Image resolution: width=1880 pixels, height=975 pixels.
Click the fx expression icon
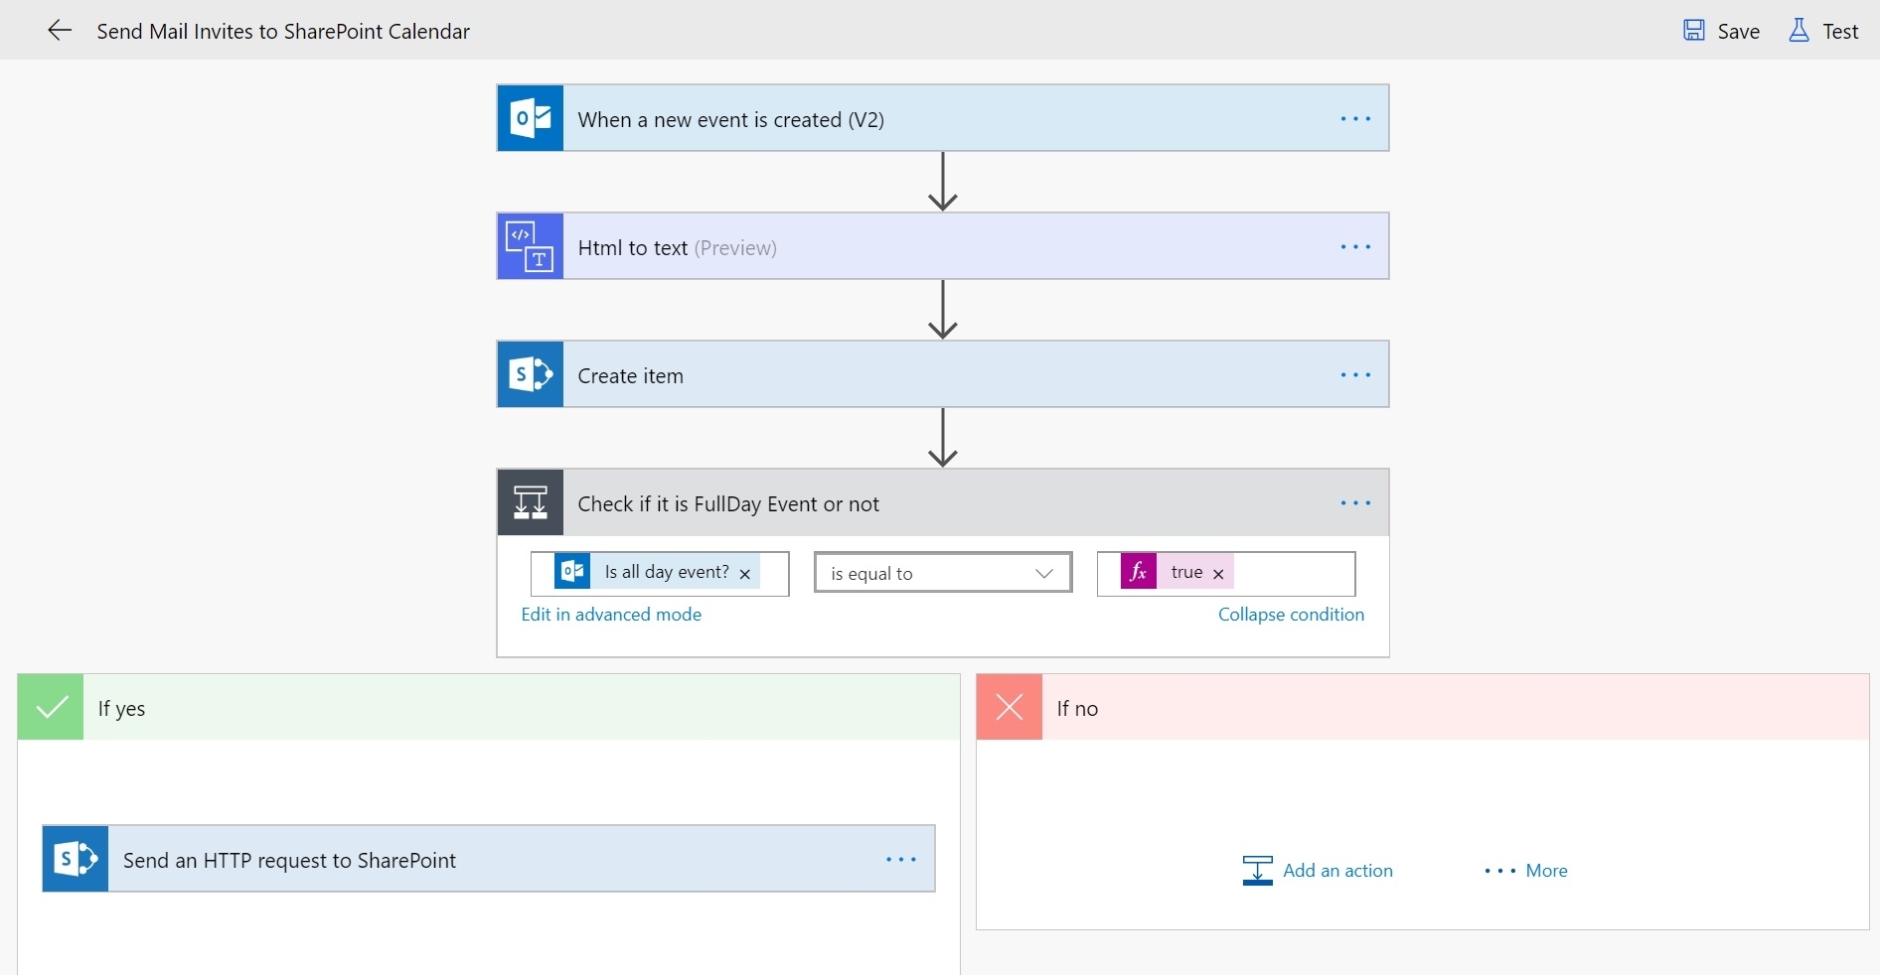tap(1139, 572)
